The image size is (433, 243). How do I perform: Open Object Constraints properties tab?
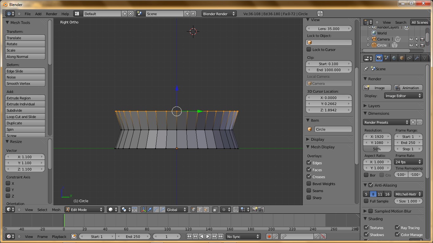409,58
